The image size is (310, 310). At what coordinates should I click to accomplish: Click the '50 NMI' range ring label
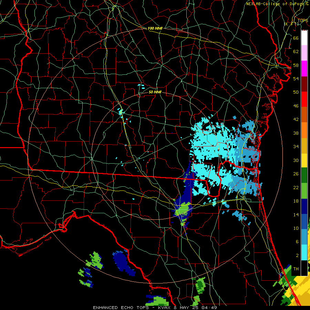point(155,92)
